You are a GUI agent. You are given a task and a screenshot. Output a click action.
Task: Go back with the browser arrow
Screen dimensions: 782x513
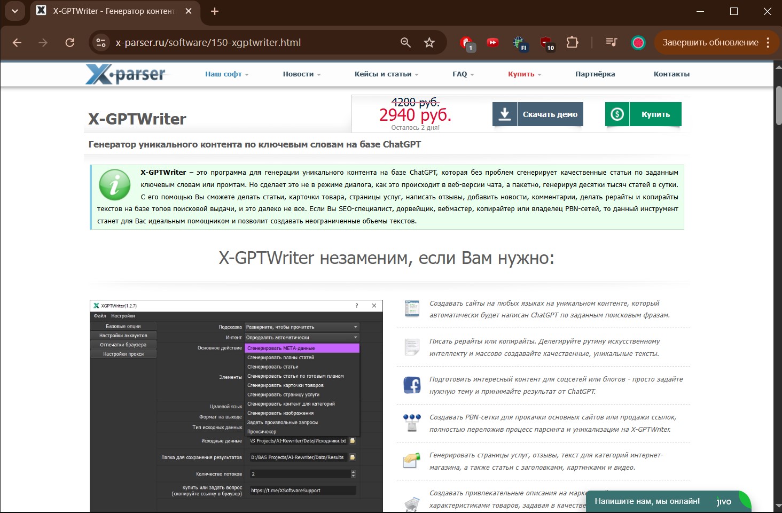17,43
